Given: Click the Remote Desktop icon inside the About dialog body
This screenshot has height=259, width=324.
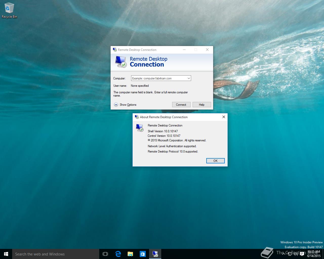Looking at the screenshot, I should pyautogui.click(x=140, y=128).
